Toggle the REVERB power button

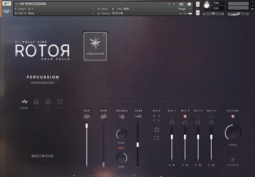233,116
